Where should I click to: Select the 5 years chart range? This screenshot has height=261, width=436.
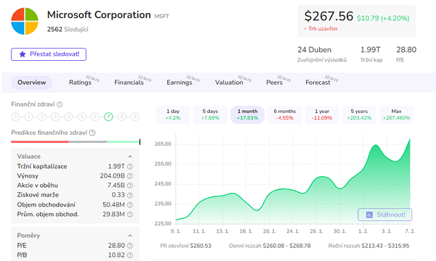click(359, 115)
